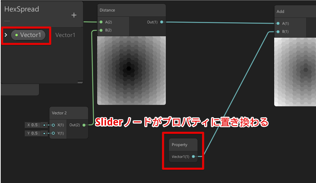The image size is (316, 183).
Task: Edit the X 0.5 value field
Action: [x=36, y=125]
